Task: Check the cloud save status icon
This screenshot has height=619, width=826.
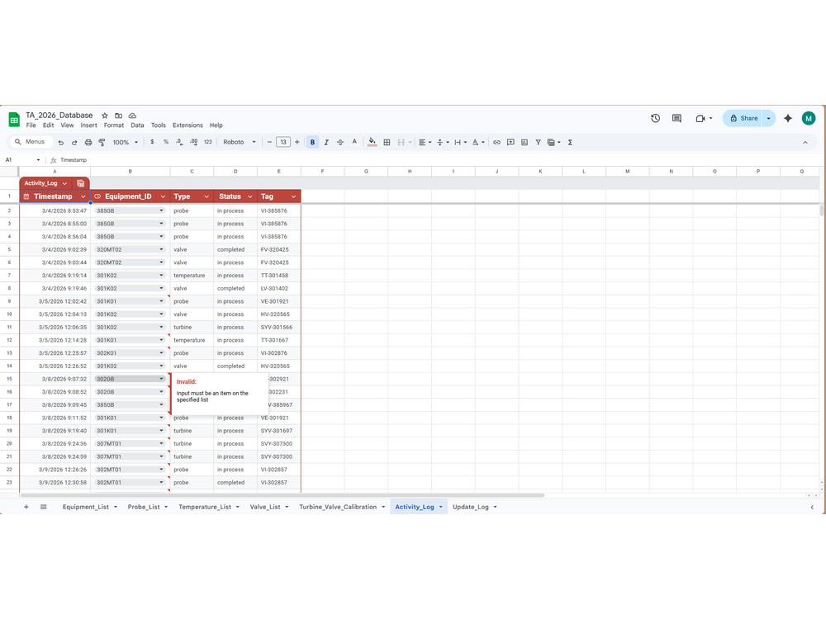Action: pos(132,116)
